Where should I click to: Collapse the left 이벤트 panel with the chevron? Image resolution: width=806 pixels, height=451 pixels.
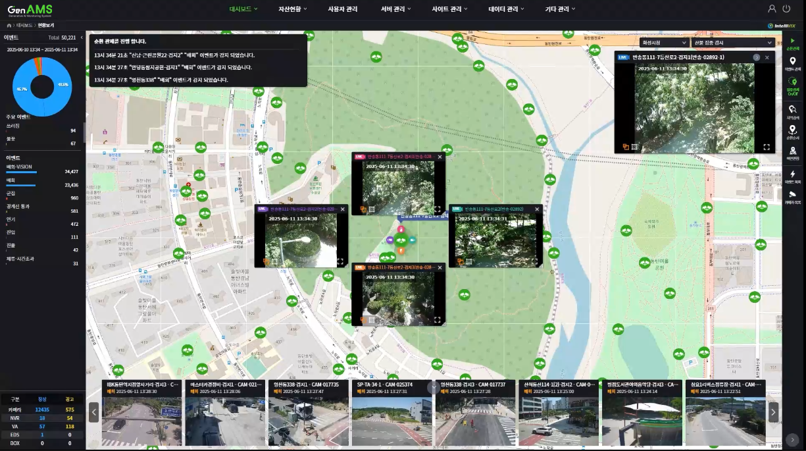(x=82, y=38)
